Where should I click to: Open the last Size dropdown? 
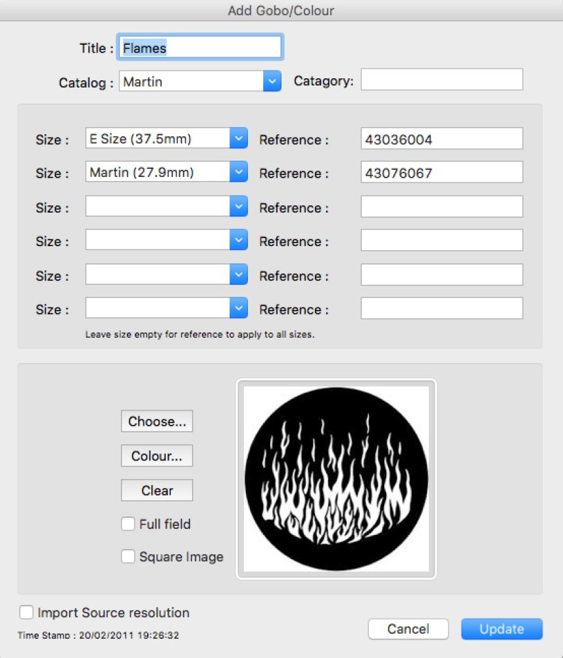[x=238, y=309]
